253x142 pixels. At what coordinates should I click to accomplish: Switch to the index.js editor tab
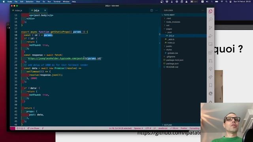click(18, 10)
